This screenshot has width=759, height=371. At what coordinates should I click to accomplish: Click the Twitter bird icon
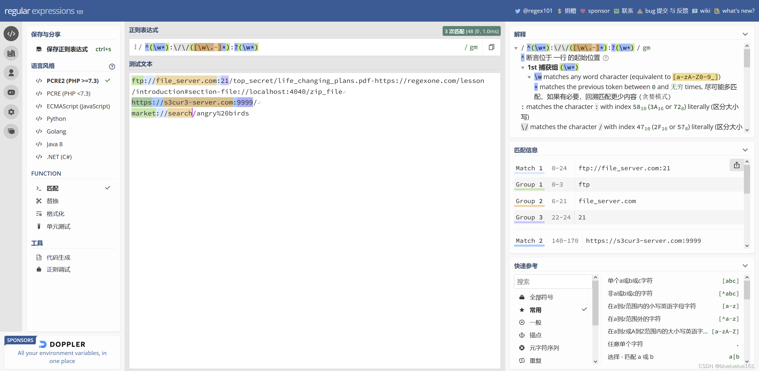pos(518,11)
